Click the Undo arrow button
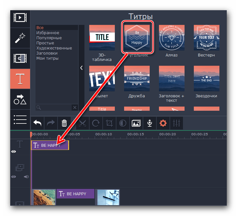Screen dimensions: 237x216 (37, 123)
